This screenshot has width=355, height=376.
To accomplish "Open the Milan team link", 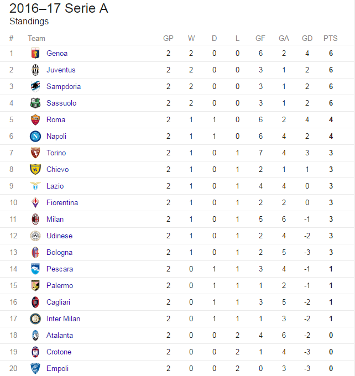I will click(x=55, y=219).
